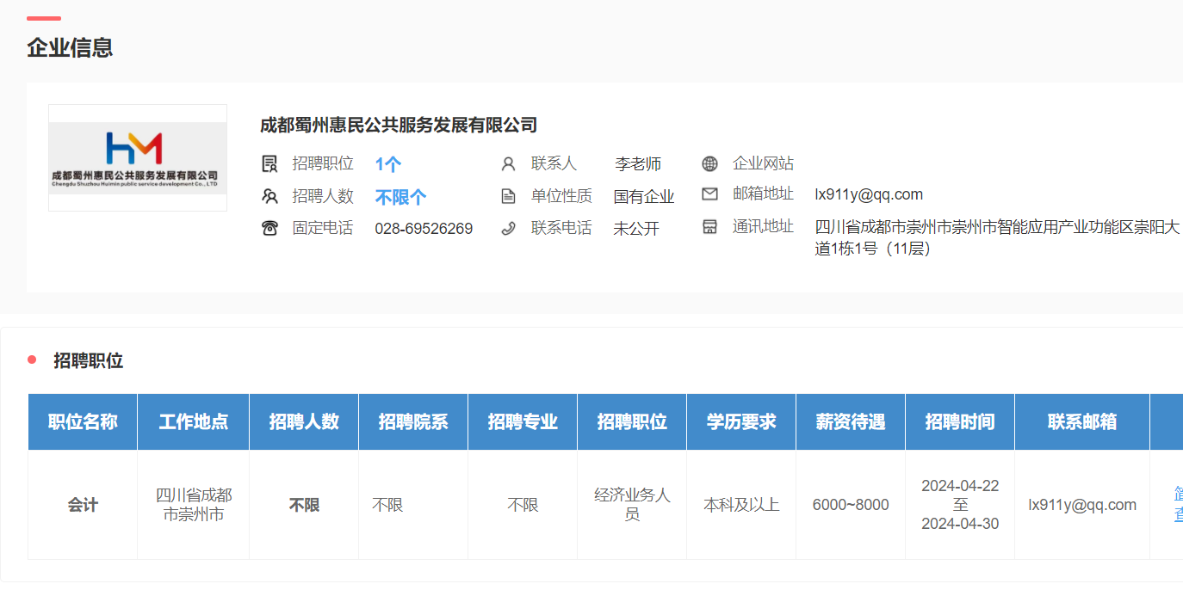Image resolution: width=1183 pixels, height=590 pixels.
Task: Click the 通讯地址 building icon
Action: (x=709, y=227)
